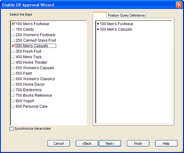The width and height of the screenshot is (184, 153).
Task: Check the 800 Yogurt checkbox
Action: coord(13,101)
